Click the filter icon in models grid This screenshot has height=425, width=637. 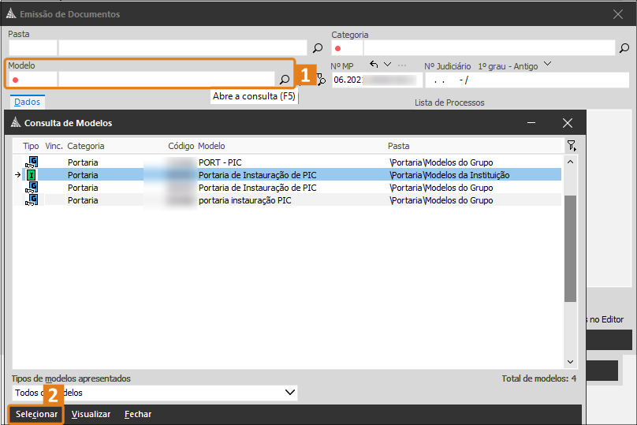571,146
